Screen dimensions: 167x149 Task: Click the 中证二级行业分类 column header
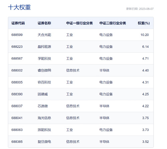pos(113,23)
